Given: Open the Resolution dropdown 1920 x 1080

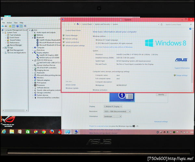Looking at the screenshot, I should pyautogui.click(x=117, y=112).
